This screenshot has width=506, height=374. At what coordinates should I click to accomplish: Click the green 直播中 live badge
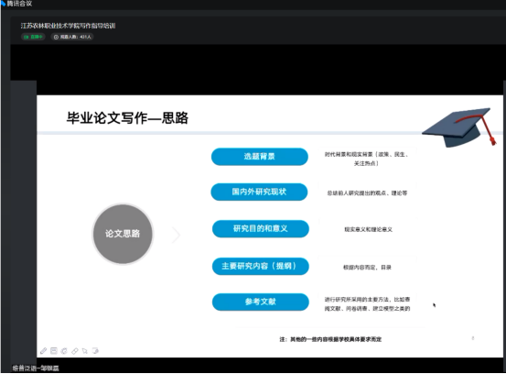point(33,37)
